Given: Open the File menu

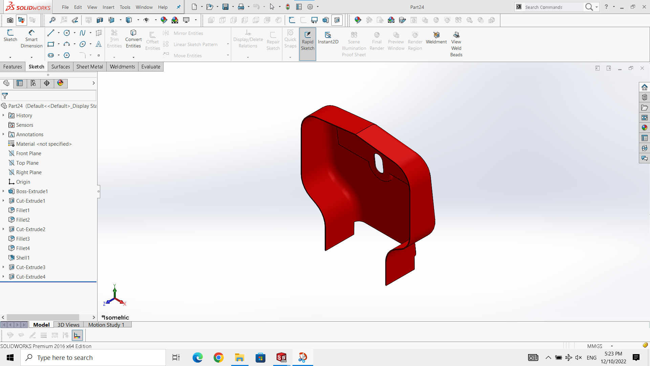Looking at the screenshot, I should pos(65,7).
